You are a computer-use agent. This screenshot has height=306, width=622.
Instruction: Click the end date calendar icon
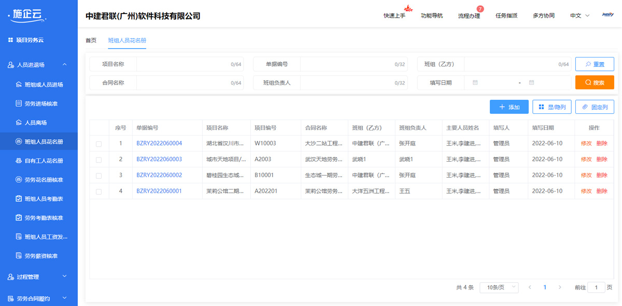coord(531,83)
